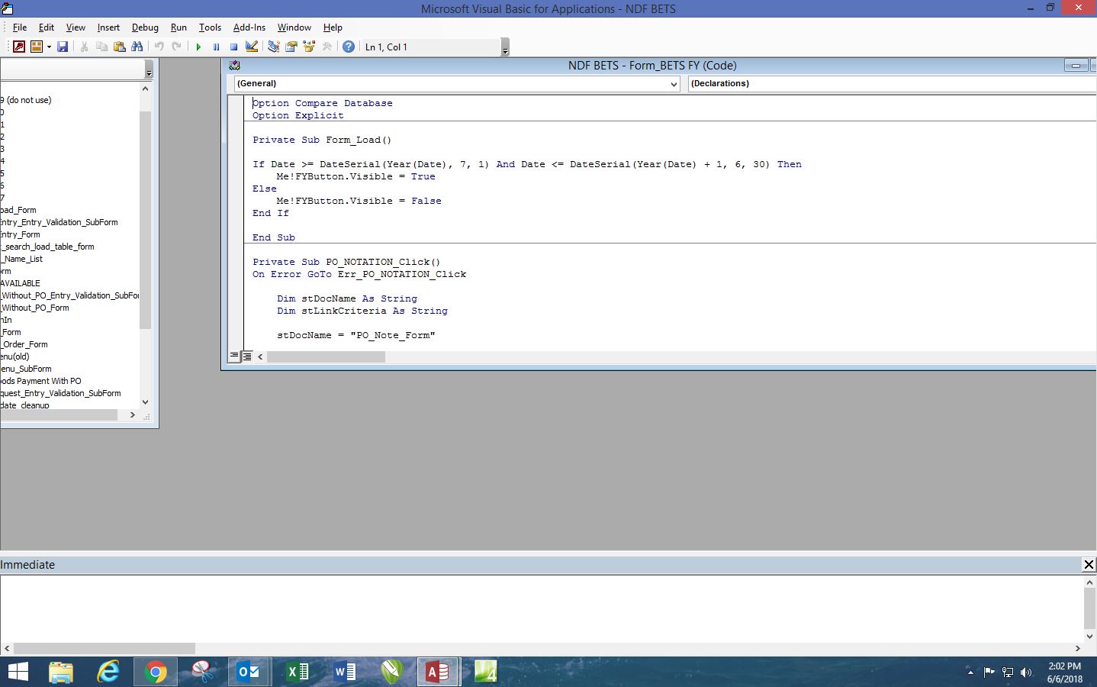Image resolution: width=1097 pixels, height=687 pixels.
Task: Click the Redo arrow icon
Action: pyautogui.click(x=176, y=47)
